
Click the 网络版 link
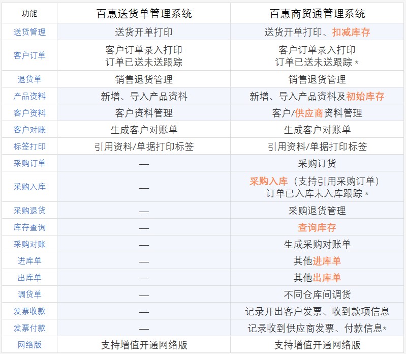[29, 345]
